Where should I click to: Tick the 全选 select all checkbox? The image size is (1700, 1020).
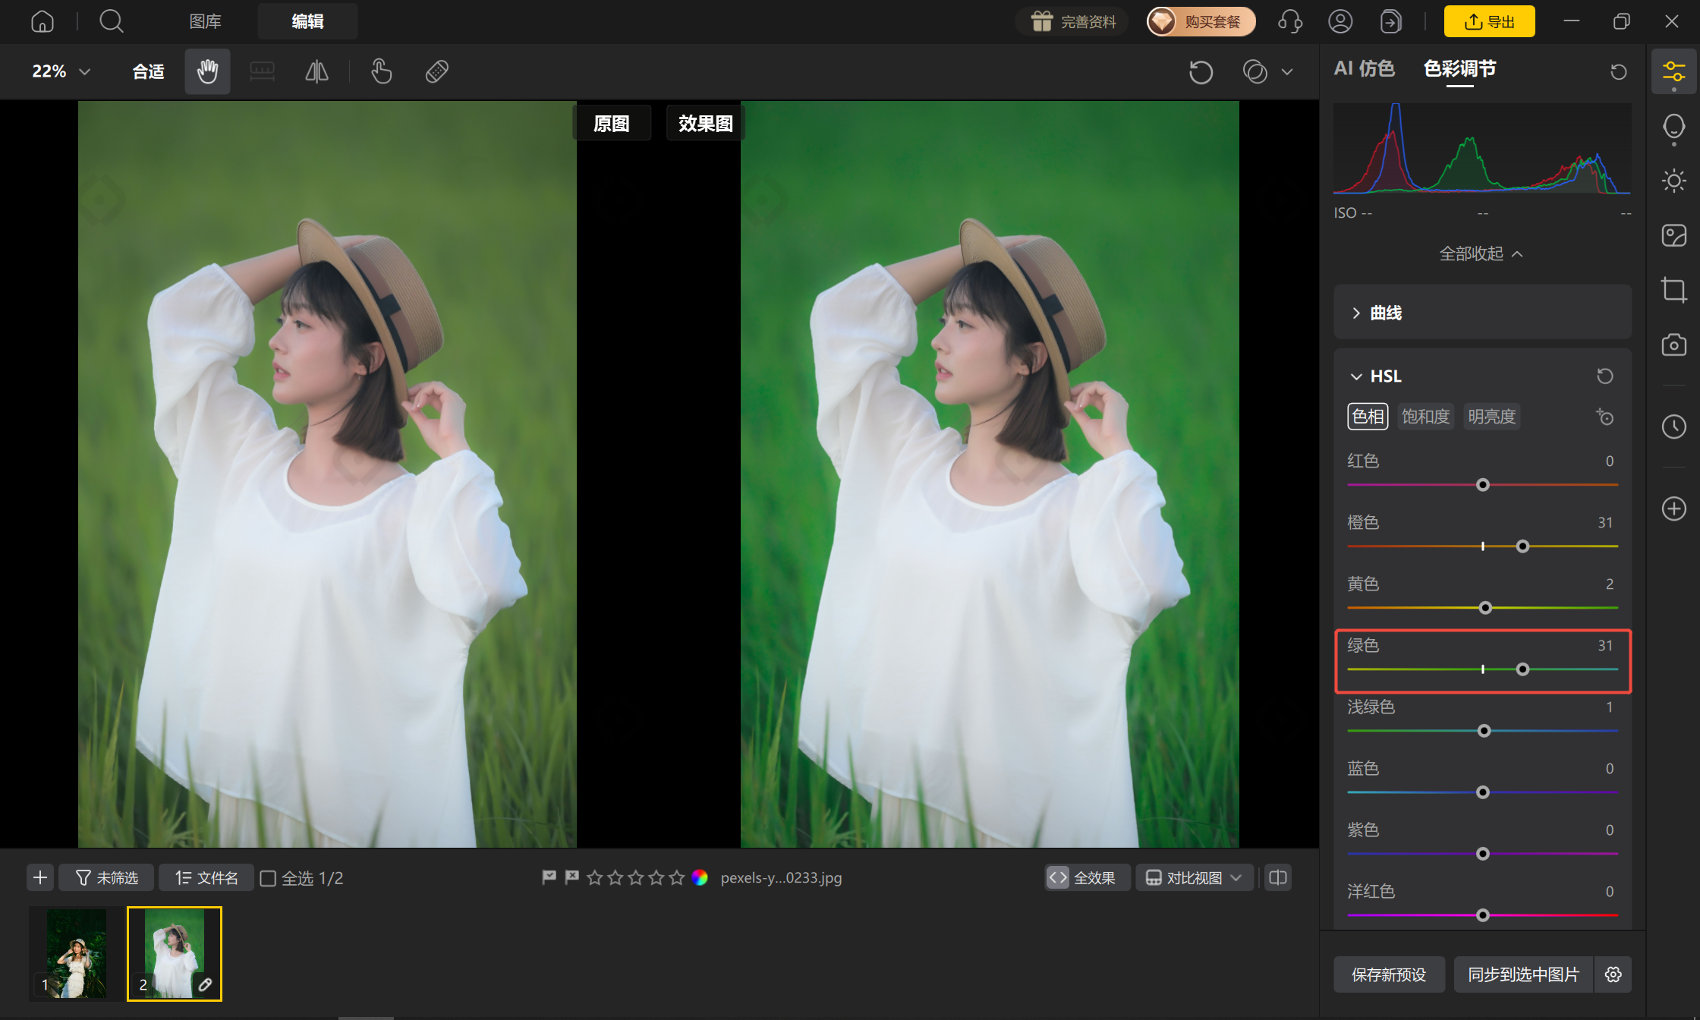268,878
